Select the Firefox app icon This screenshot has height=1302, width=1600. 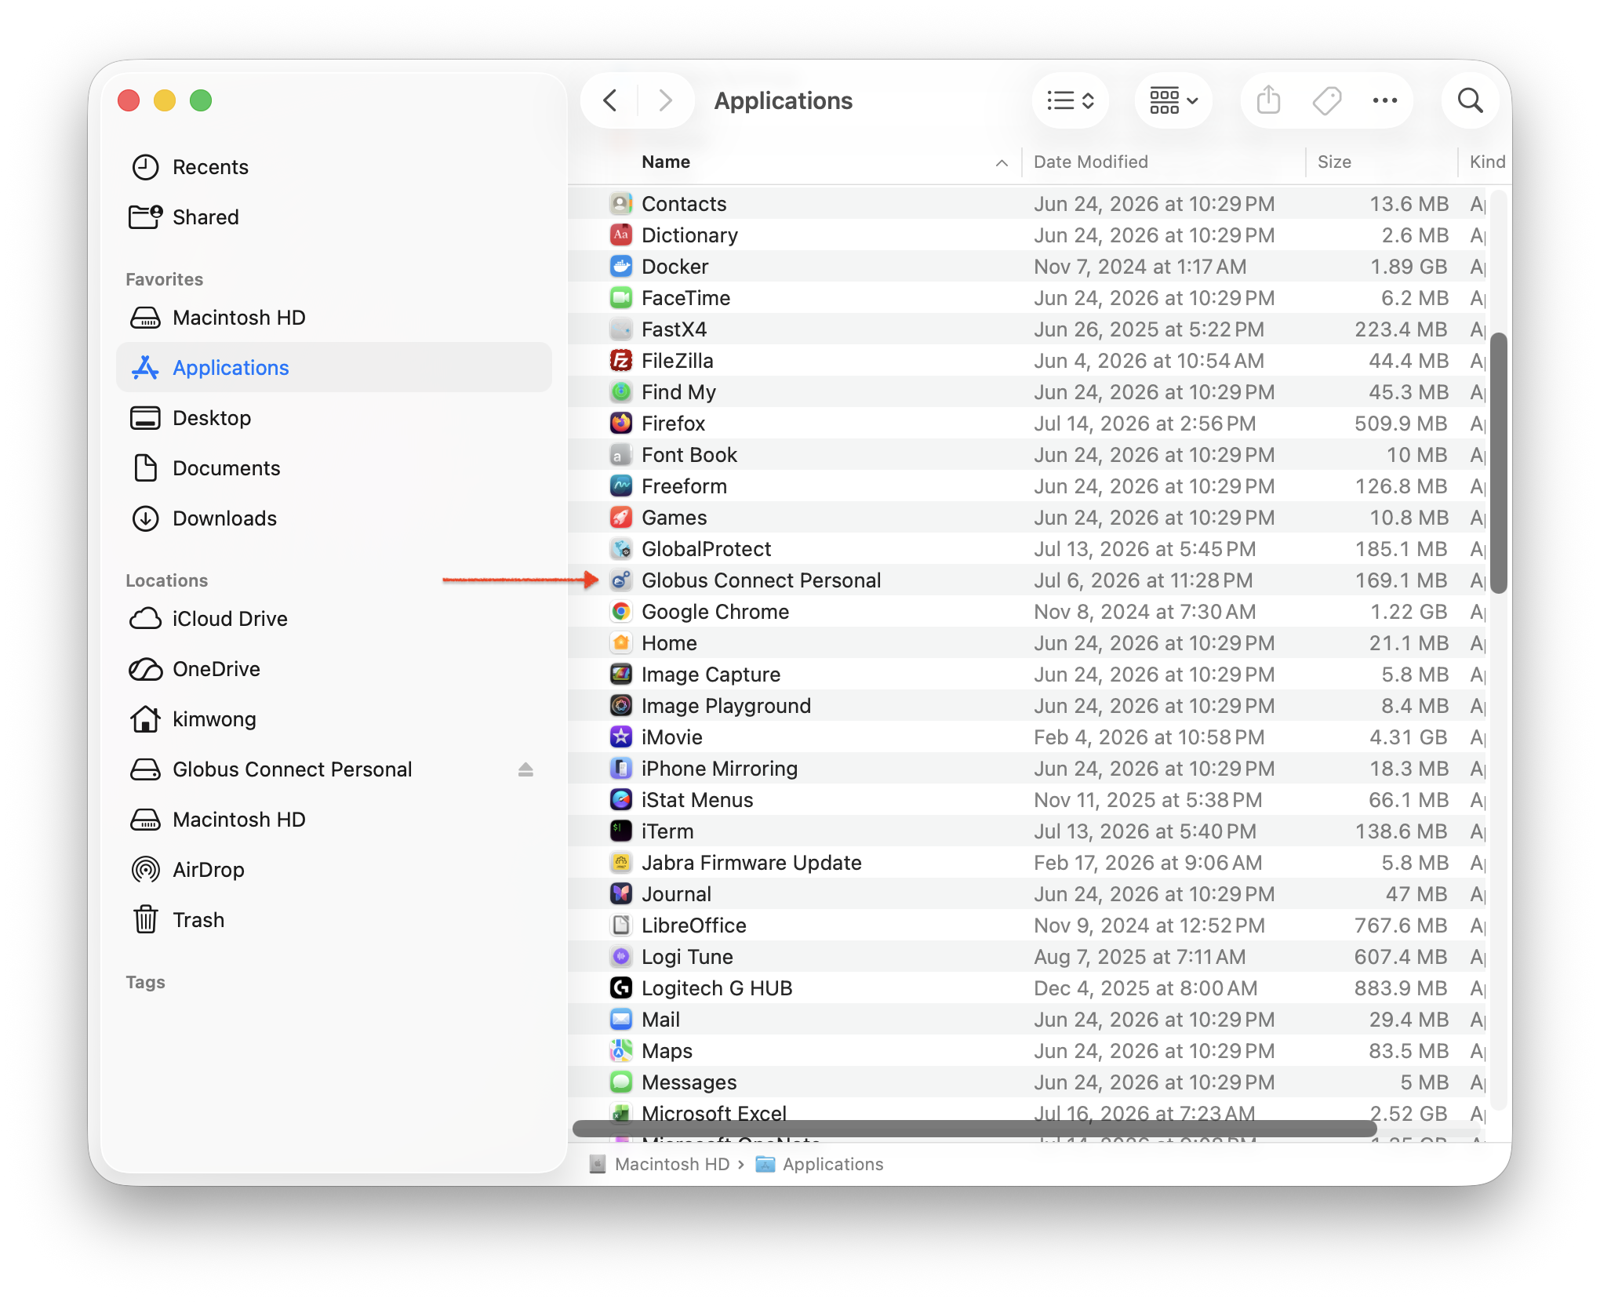(621, 424)
